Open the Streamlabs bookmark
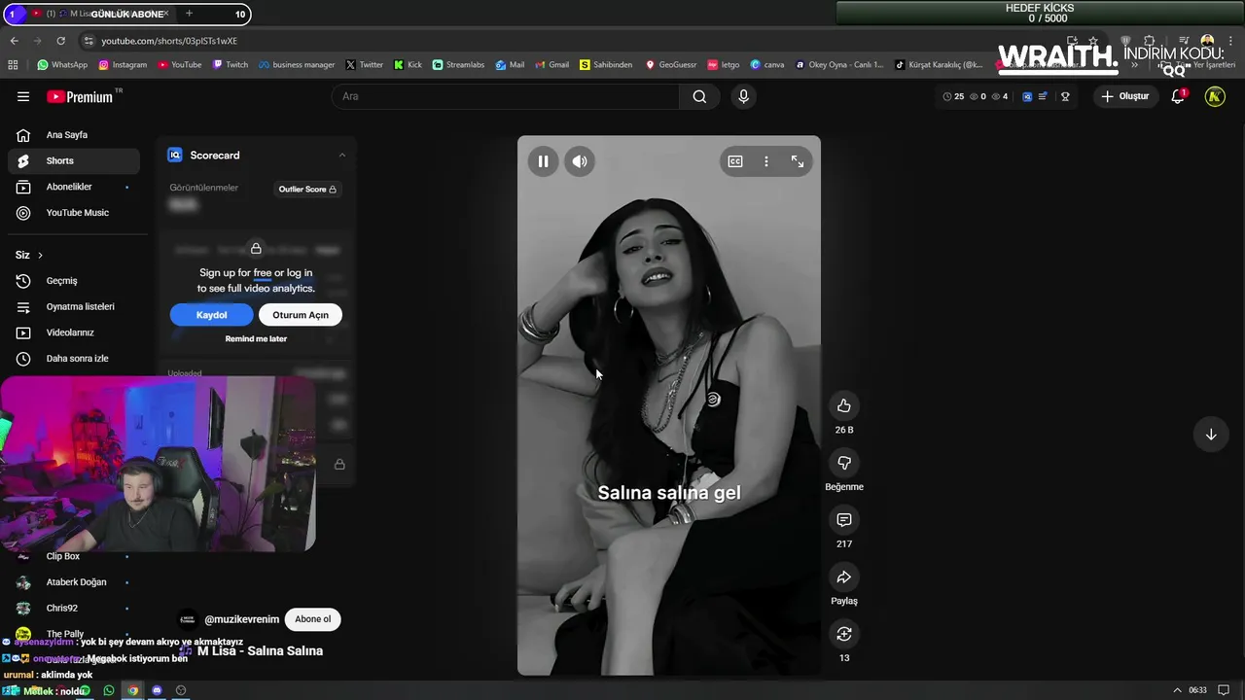This screenshot has width=1245, height=700. 458,65
